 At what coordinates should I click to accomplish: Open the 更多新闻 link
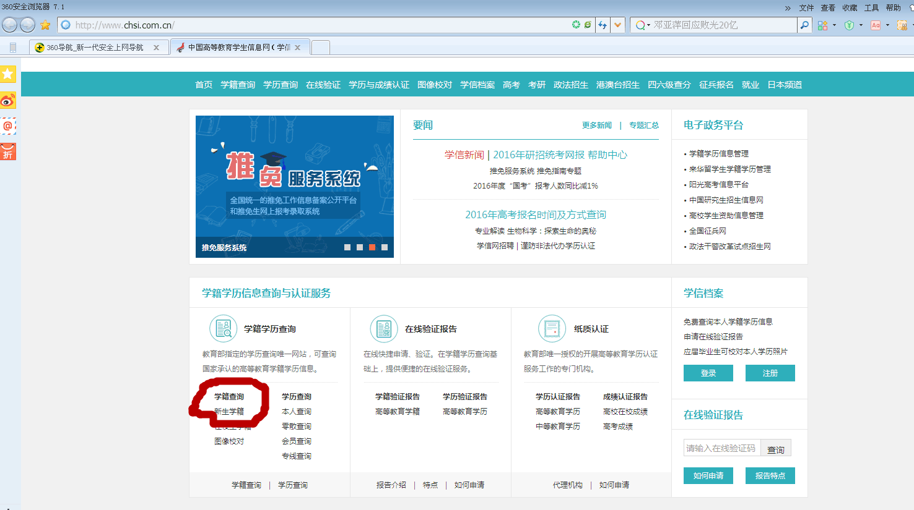[597, 125]
